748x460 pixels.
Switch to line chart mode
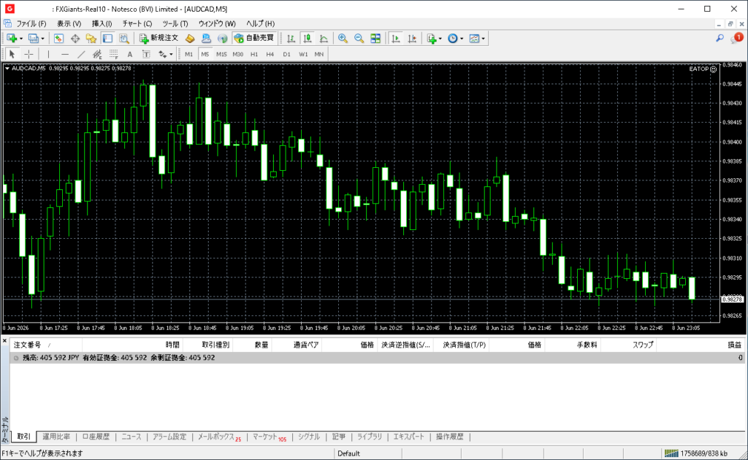click(324, 39)
